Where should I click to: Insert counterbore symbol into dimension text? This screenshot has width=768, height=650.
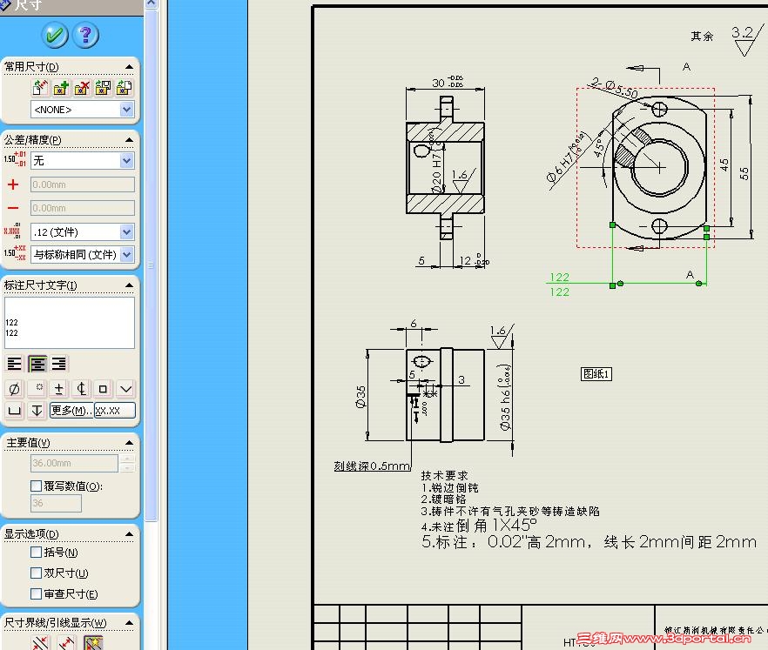15,410
